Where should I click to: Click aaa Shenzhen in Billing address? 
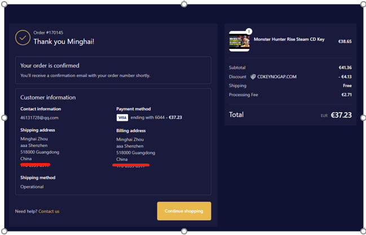(x=130, y=146)
